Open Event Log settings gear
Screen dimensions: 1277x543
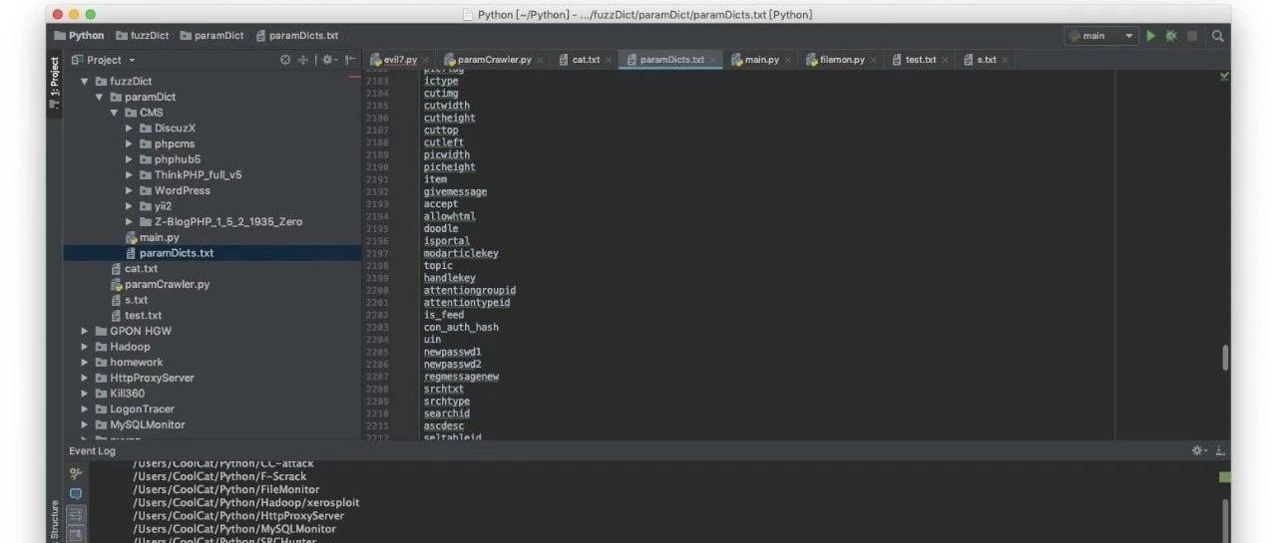pos(1198,450)
